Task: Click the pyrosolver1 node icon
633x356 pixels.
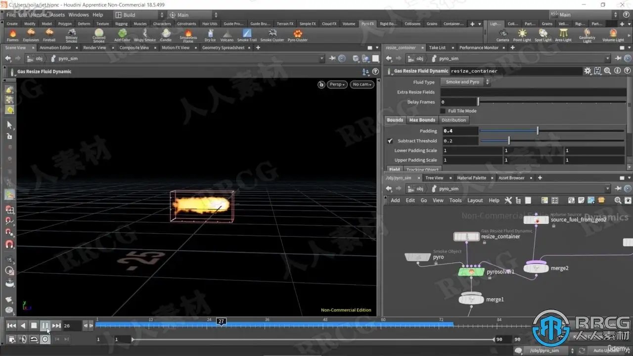Action: pyautogui.click(x=471, y=271)
